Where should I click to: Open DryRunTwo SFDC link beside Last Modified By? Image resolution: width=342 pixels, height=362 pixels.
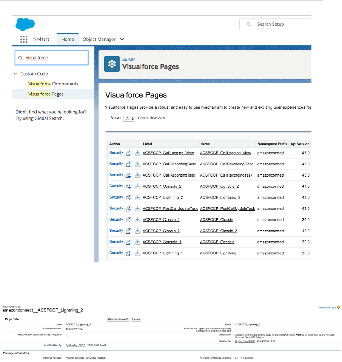tap(75, 345)
